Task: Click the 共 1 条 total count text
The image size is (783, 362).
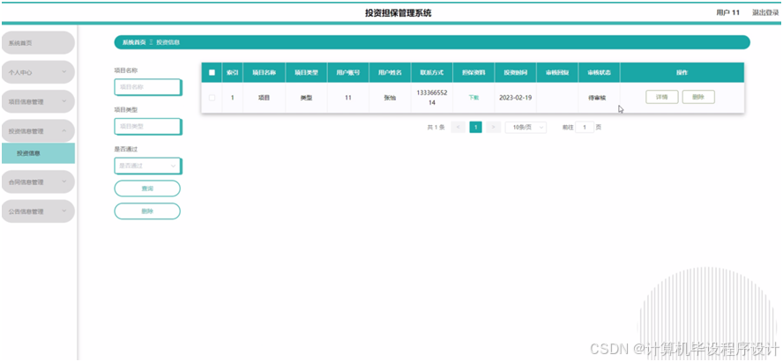Action: tap(436, 128)
